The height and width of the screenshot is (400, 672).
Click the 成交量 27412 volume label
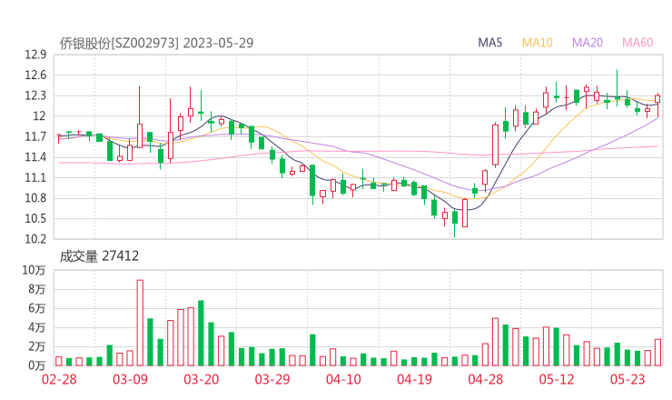99,256
